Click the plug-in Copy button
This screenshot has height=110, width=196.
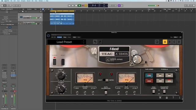pos(65,37)
